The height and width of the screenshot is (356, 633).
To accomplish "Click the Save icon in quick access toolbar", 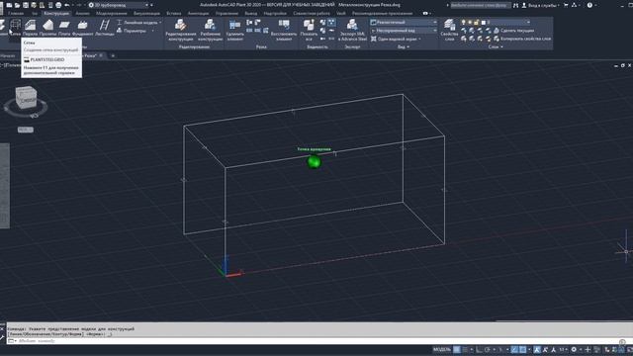I will [x=26, y=5].
